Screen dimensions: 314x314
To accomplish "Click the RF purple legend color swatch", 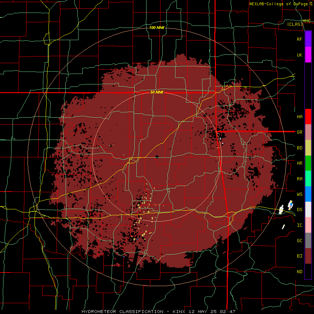I will (308, 39).
